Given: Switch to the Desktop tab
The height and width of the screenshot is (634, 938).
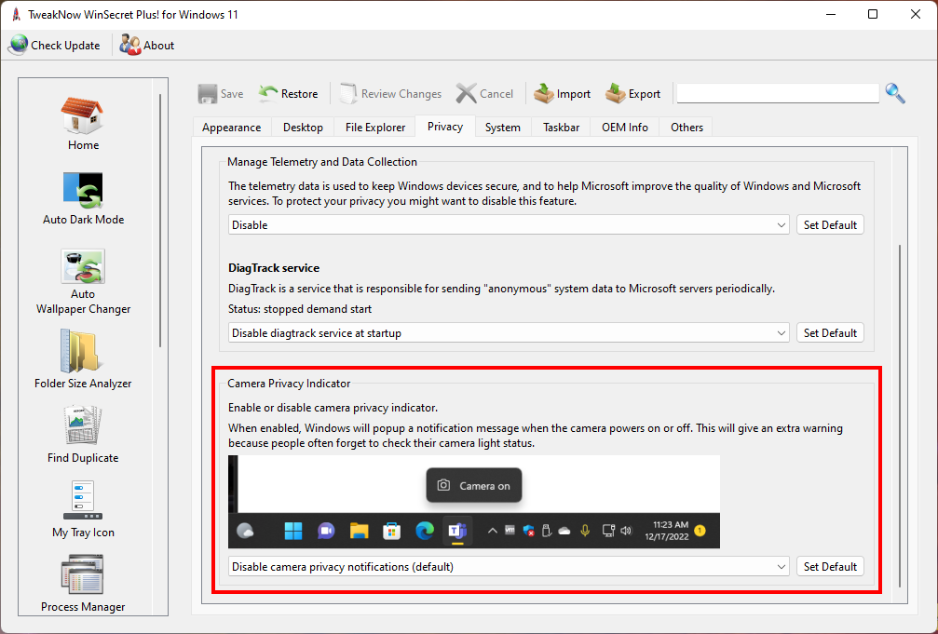Looking at the screenshot, I should (304, 128).
